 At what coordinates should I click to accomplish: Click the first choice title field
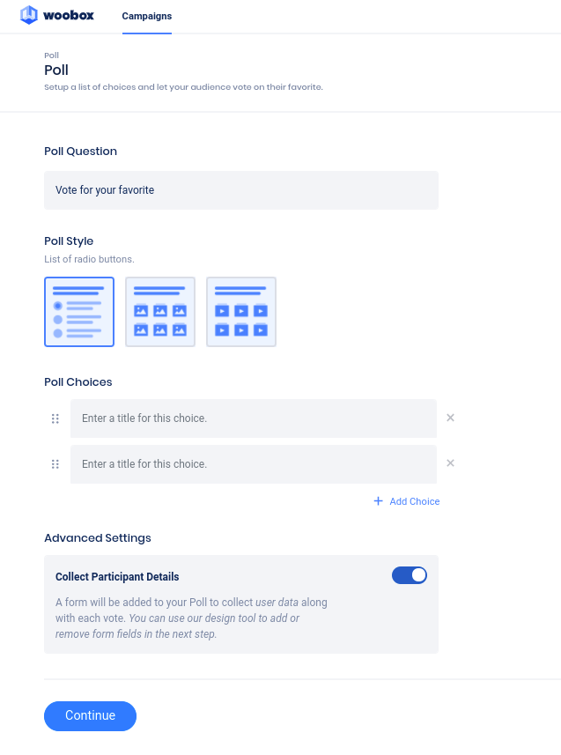click(253, 418)
